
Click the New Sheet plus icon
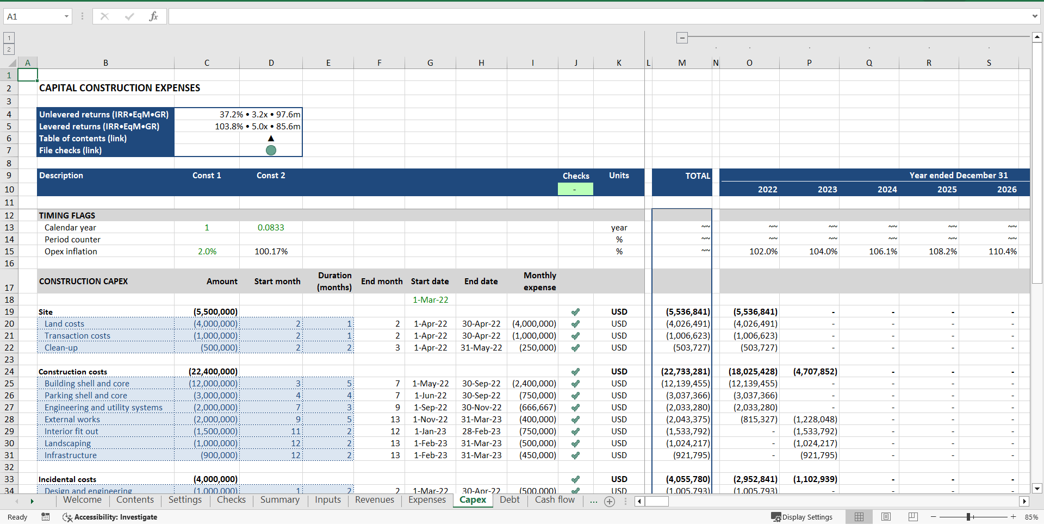pos(610,502)
